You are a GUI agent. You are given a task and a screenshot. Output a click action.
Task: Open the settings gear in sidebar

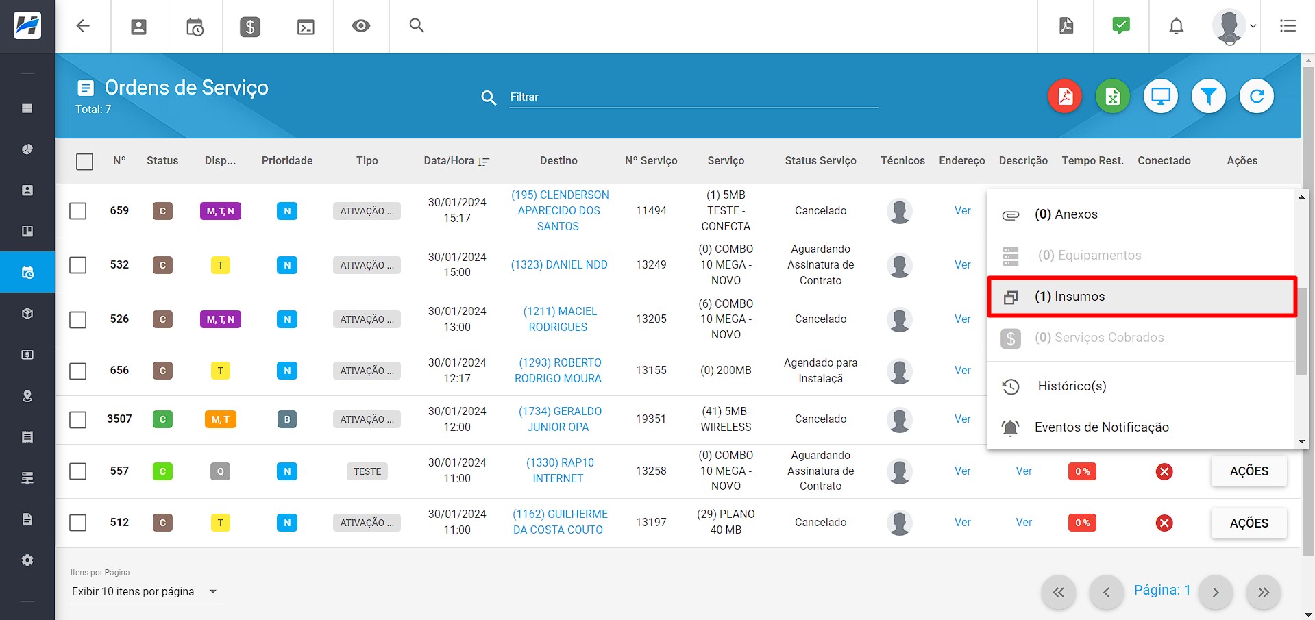(27, 560)
